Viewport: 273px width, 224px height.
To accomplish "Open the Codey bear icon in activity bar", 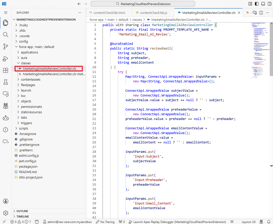I will [x=6, y=106].
